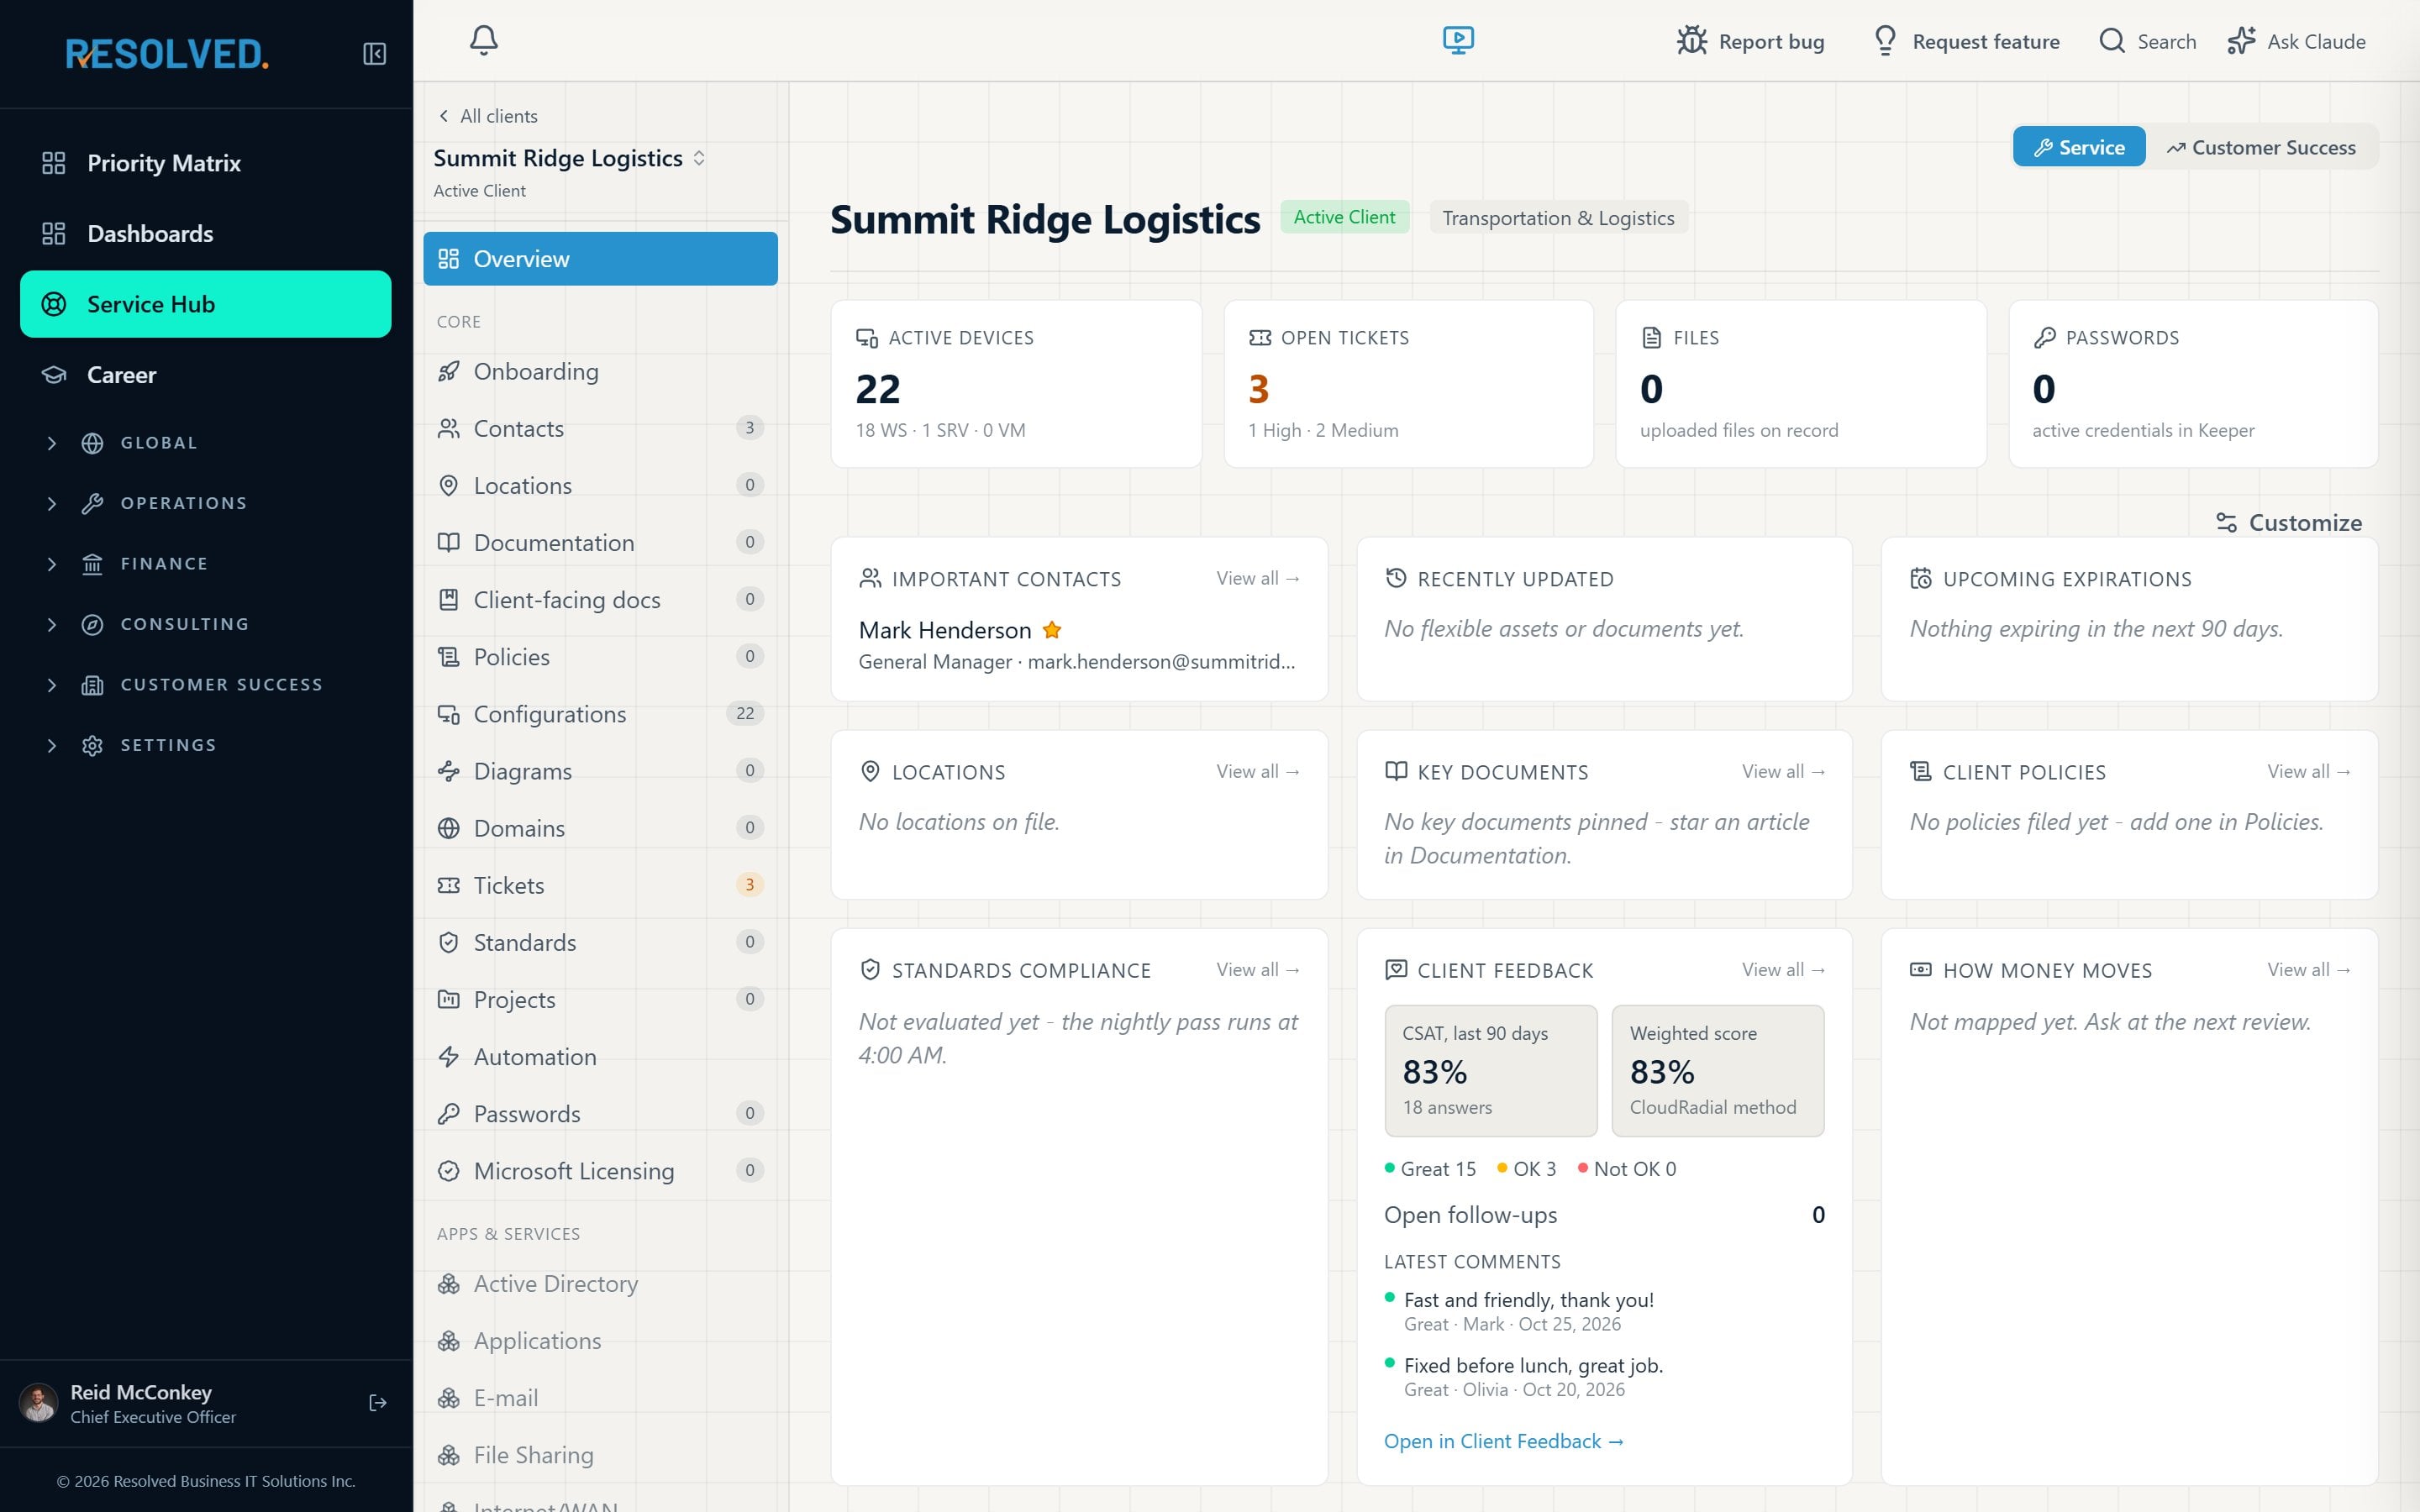The width and height of the screenshot is (2420, 1512).
Task: Click Customize above the widgets
Action: 2288,522
